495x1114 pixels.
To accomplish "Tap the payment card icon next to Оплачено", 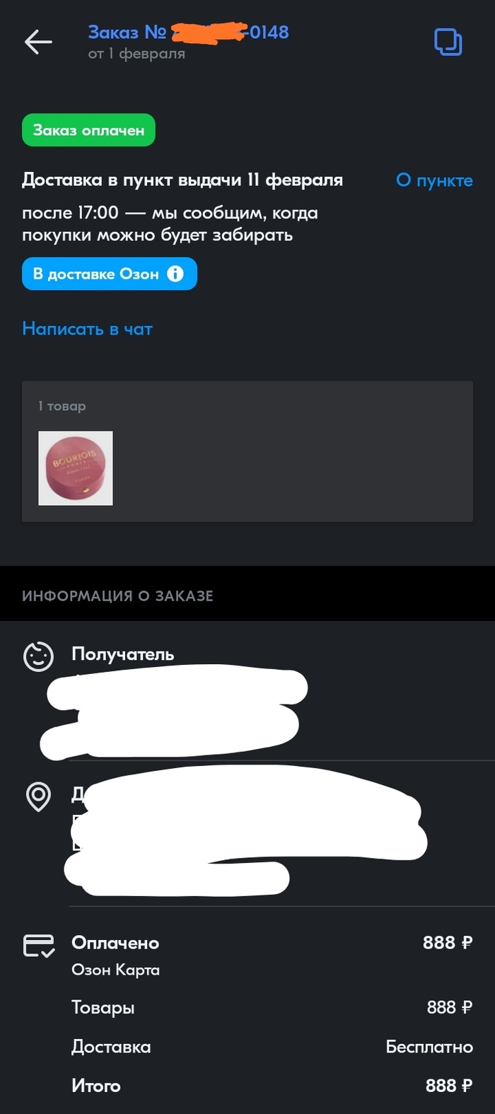I will [39, 946].
